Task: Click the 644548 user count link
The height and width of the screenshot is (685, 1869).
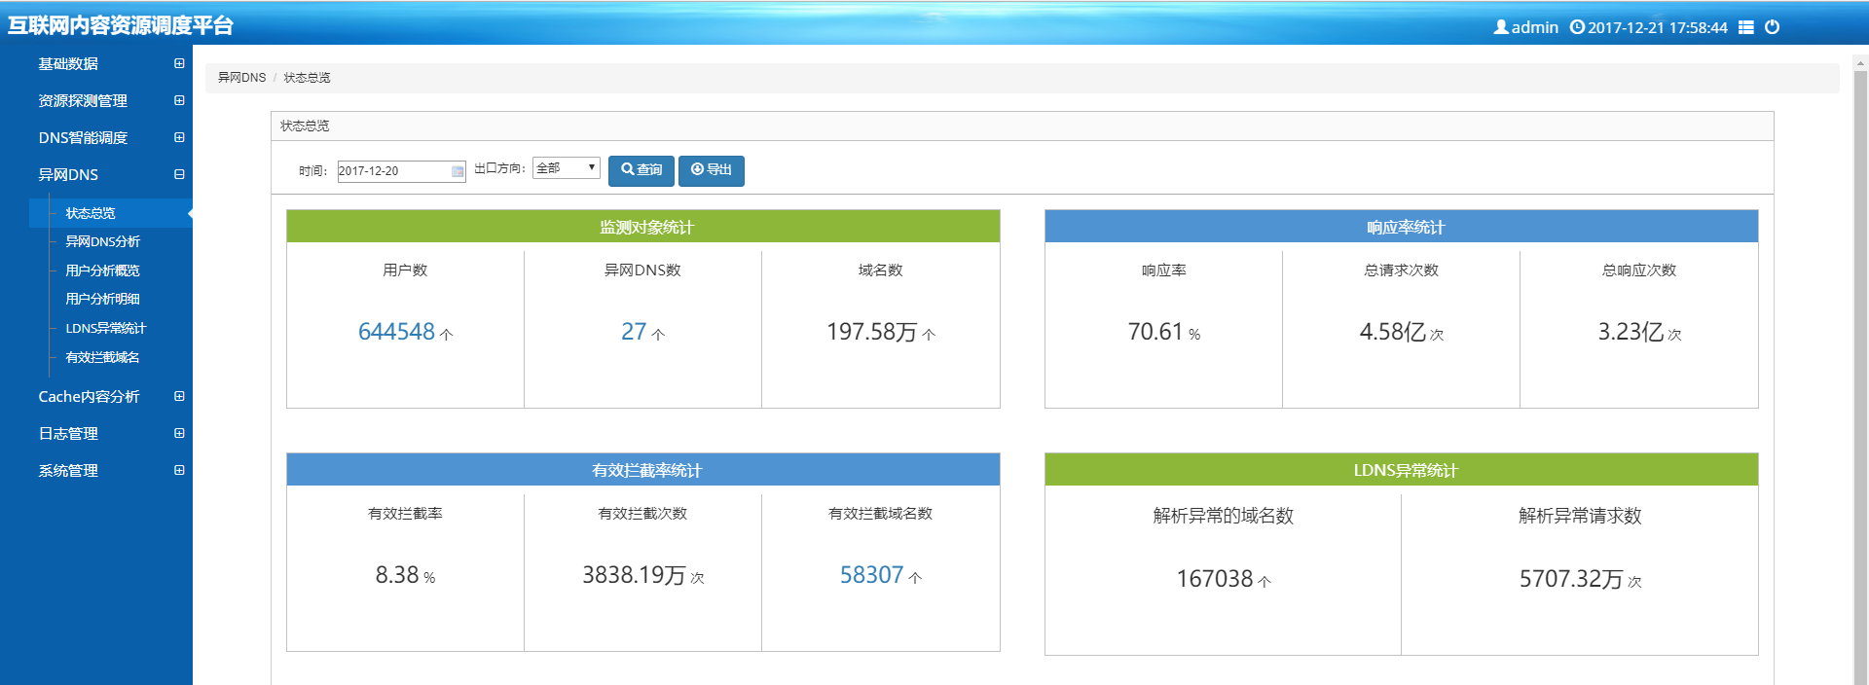Action: (396, 332)
